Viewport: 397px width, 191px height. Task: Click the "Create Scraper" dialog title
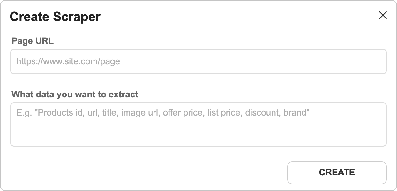click(55, 17)
